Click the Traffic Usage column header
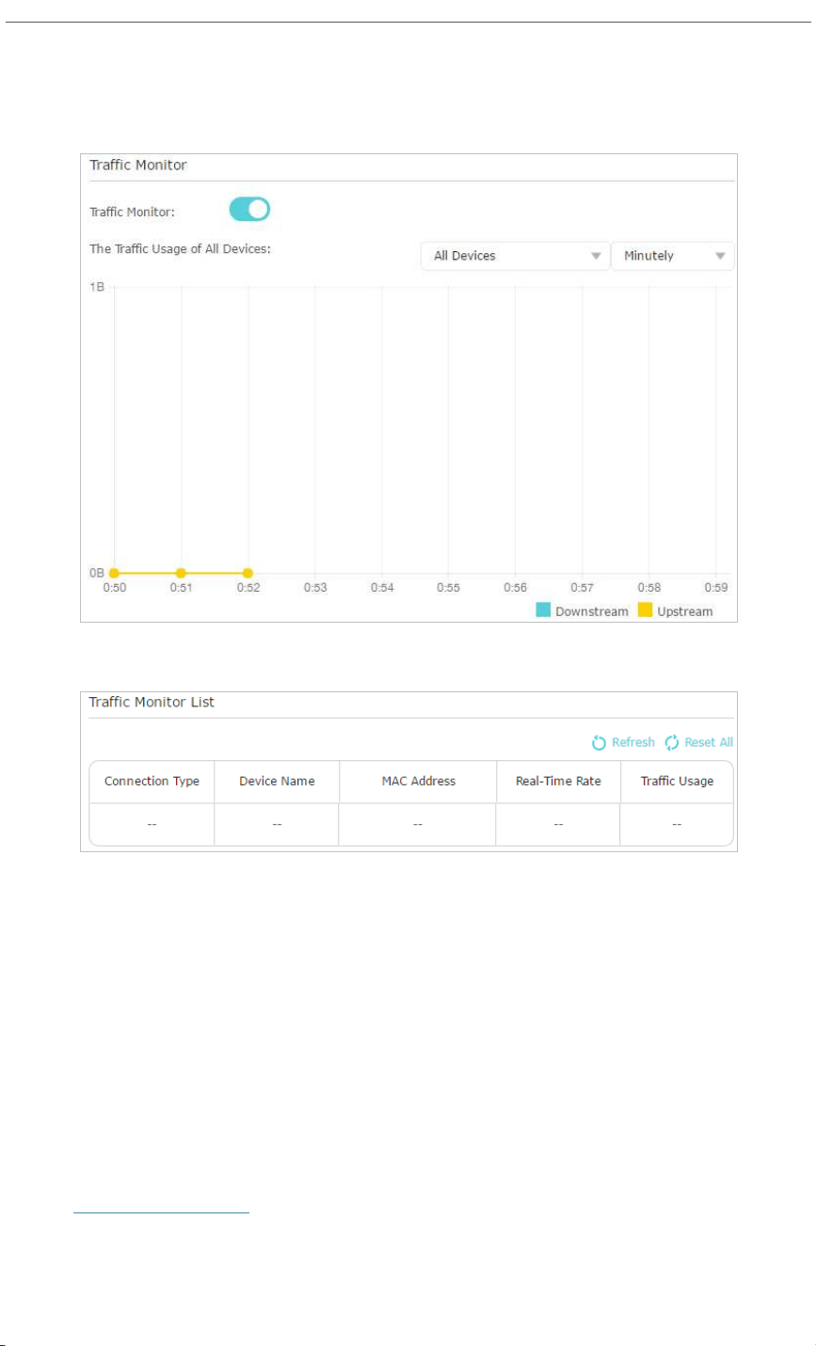 click(677, 782)
